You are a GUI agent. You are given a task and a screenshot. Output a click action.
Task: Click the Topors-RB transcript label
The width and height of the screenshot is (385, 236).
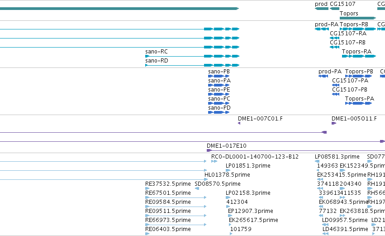point(354,24)
